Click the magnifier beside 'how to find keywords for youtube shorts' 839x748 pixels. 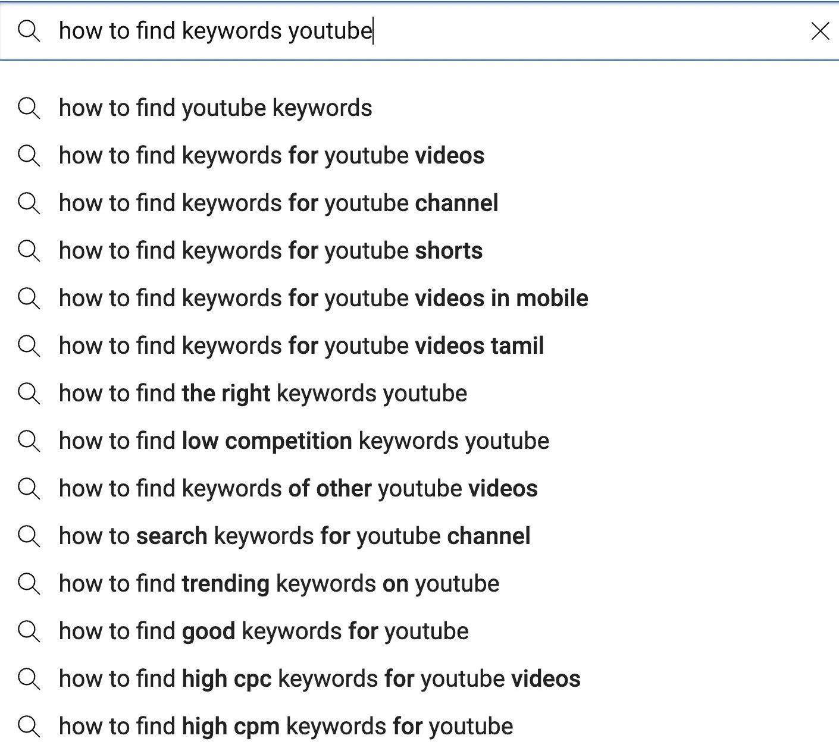(x=29, y=251)
